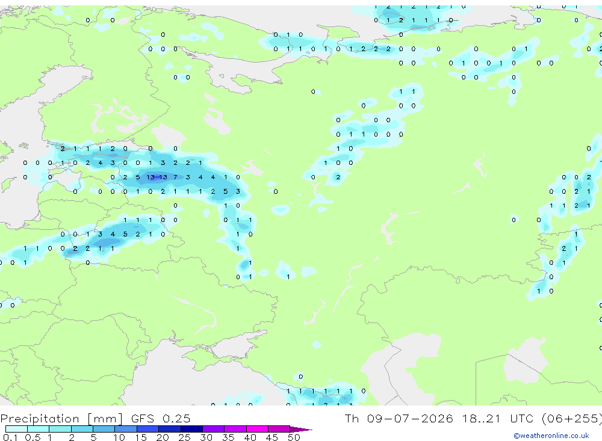Click the 20–25 mm dark blue legend swatch
602x441 pixels.
[x=169, y=429]
